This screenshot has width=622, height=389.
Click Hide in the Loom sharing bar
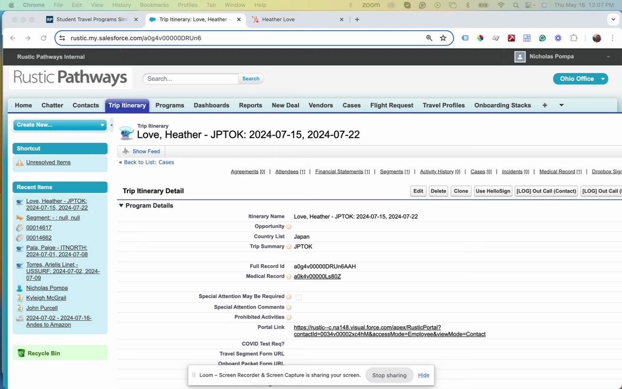coord(424,375)
